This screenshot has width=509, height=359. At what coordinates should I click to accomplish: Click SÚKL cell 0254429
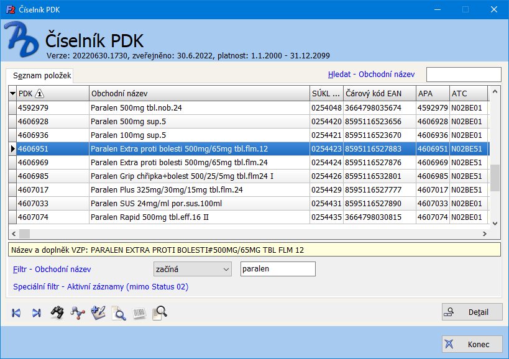point(326,189)
